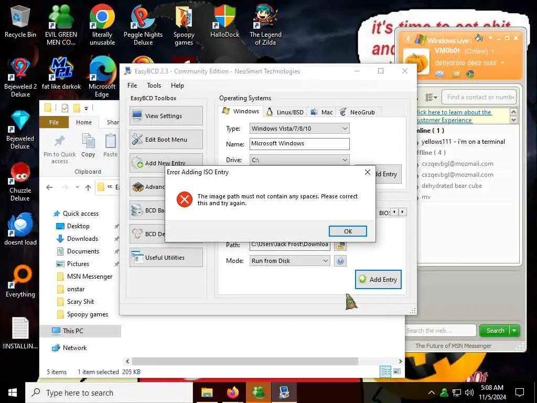This screenshot has height=403, width=537.
Task: Open the !INSTALLIN text file on desktop
Action: pos(20,333)
